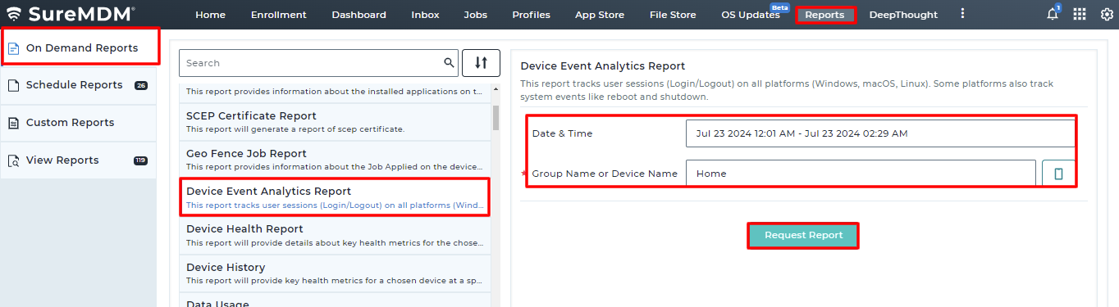Click the SureMDM logo

(x=71, y=14)
